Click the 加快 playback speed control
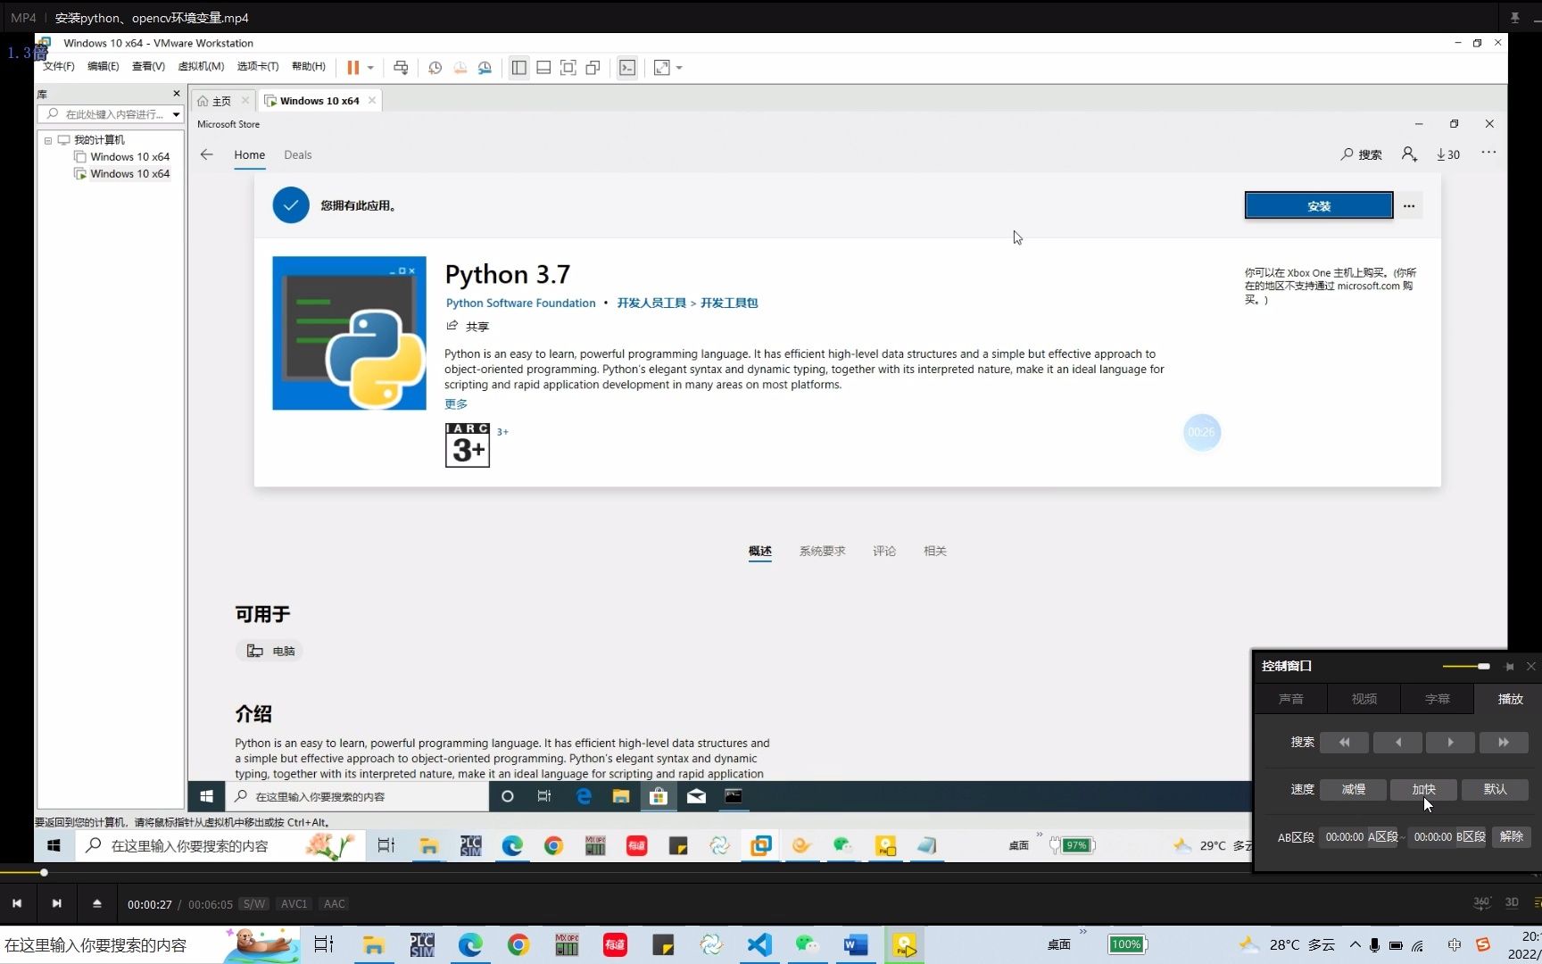The image size is (1542, 964). pyautogui.click(x=1423, y=789)
